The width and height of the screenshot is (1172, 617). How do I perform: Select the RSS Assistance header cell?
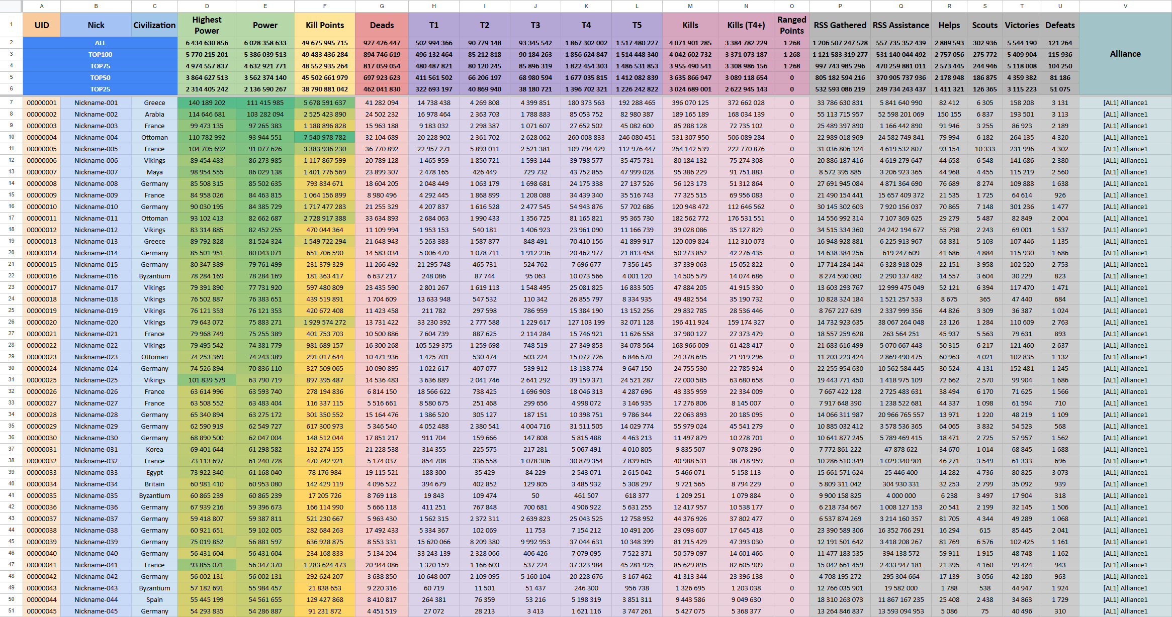pos(901,25)
